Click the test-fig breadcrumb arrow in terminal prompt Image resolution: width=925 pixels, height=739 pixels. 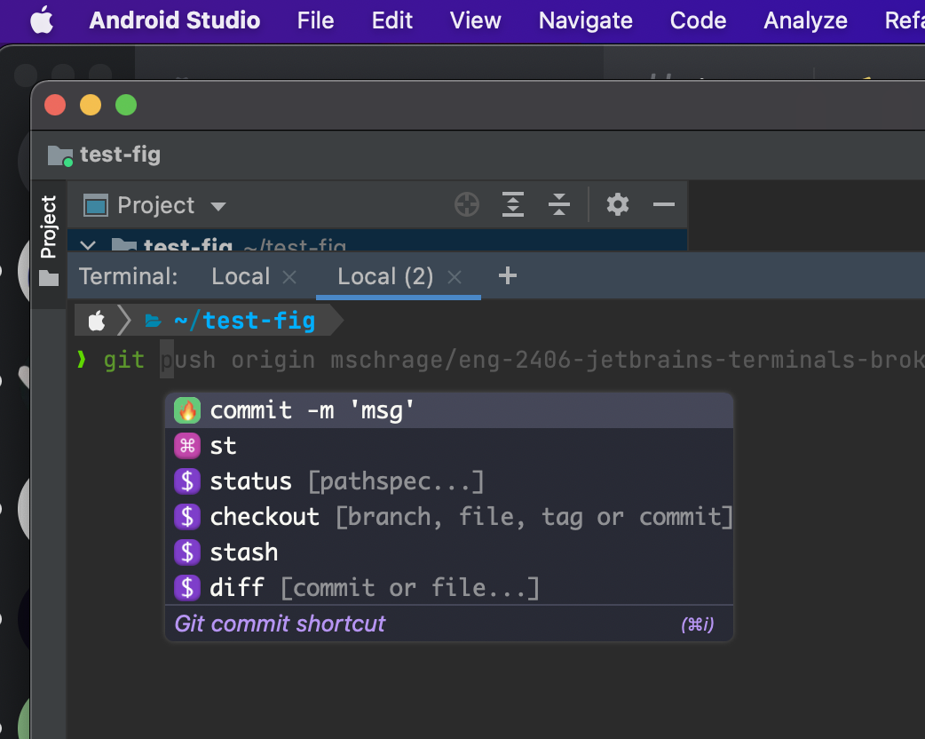click(334, 320)
